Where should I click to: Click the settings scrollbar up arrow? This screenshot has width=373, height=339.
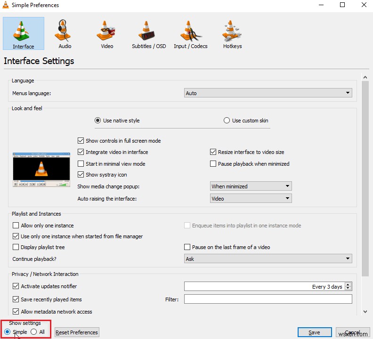click(x=365, y=77)
